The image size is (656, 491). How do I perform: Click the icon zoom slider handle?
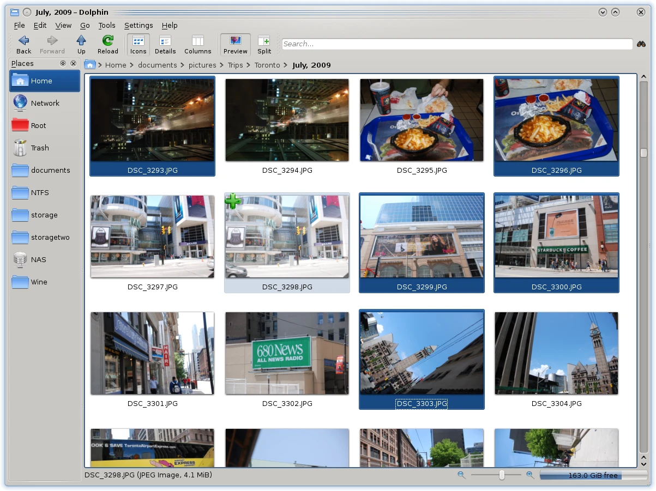click(x=502, y=475)
